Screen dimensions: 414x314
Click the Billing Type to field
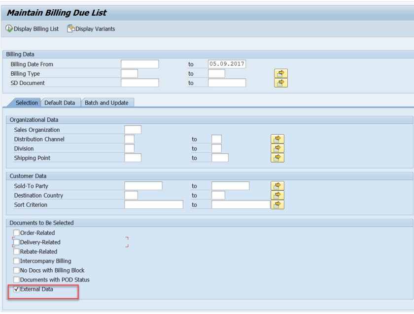216,73
